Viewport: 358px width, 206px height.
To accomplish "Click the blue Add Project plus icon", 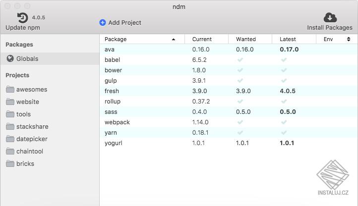I will point(103,22).
